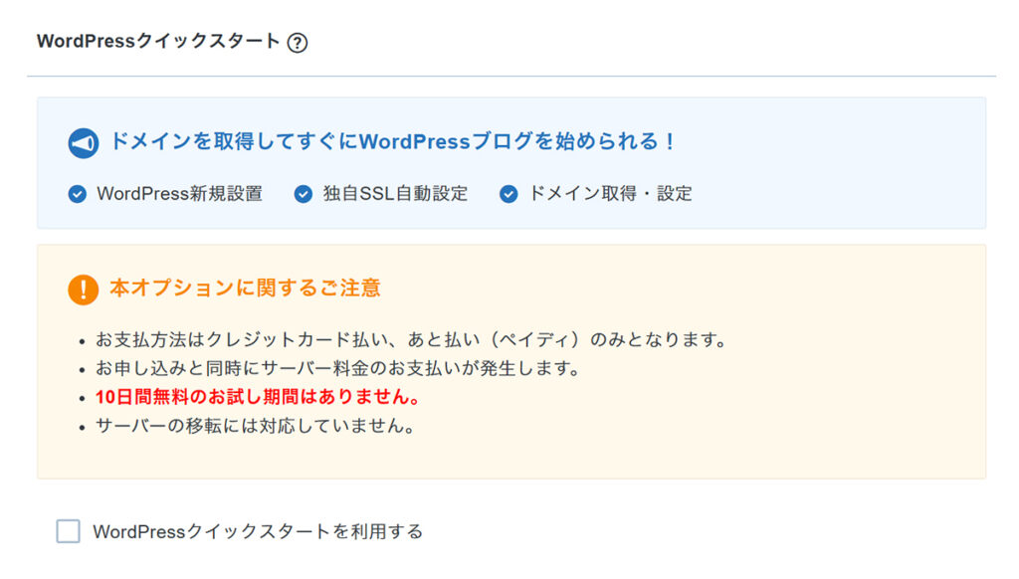Click the divider line under the section heading
Image resolution: width=1019 pixels, height=579 pixels.
(511, 76)
